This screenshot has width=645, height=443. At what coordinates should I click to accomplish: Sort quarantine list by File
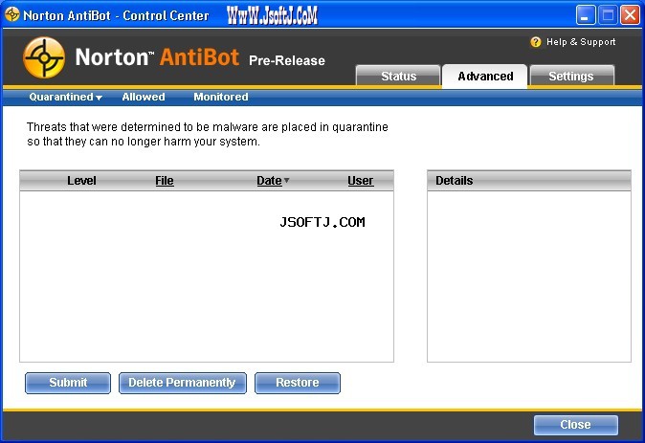(x=165, y=181)
